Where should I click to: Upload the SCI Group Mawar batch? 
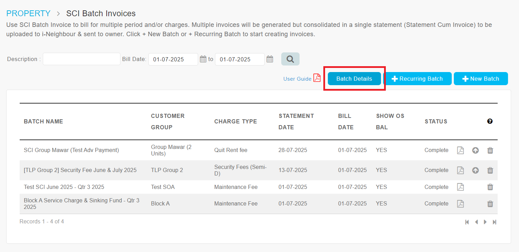pyautogui.click(x=476, y=150)
